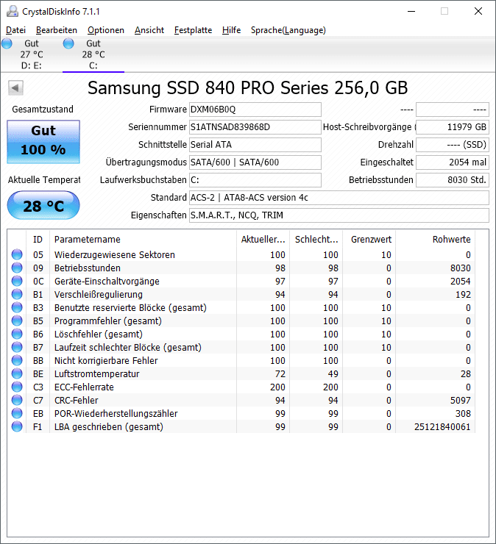Click status orb of Wiederzugewiesene Sektoren row
Screen dimensions: 496x544
[x=17, y=254]
